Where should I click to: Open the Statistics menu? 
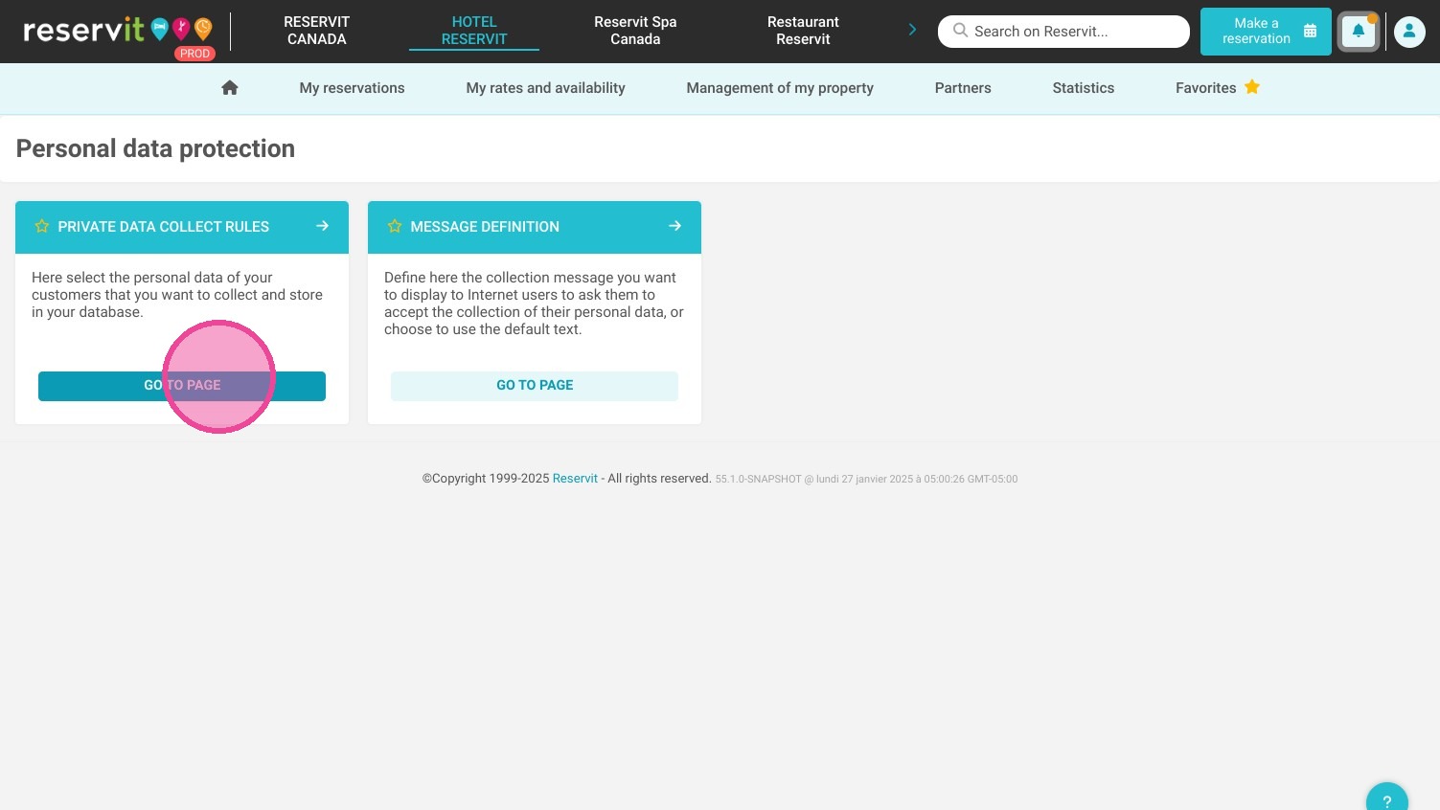point(1083,88)
